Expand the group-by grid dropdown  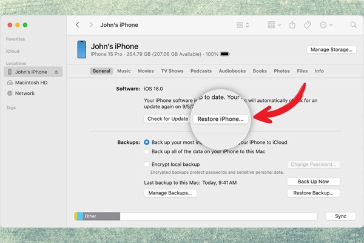(274, 25)
